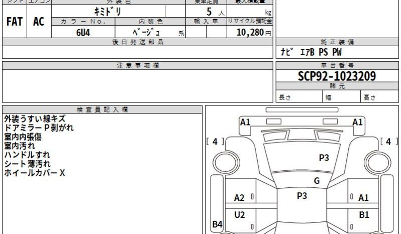
Task: Select the chassis number SCP92-1023209
Action: tap(337, 76)
